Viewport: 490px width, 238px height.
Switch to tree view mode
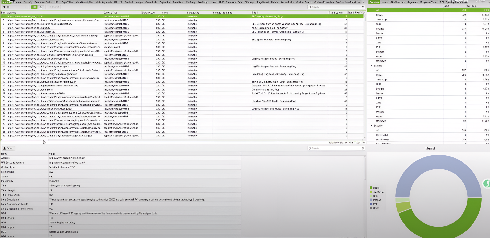[41, 7]
